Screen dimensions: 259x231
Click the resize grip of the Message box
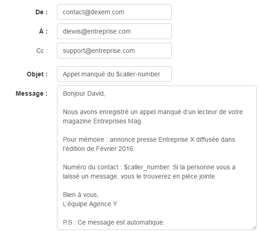pos(254,228)
